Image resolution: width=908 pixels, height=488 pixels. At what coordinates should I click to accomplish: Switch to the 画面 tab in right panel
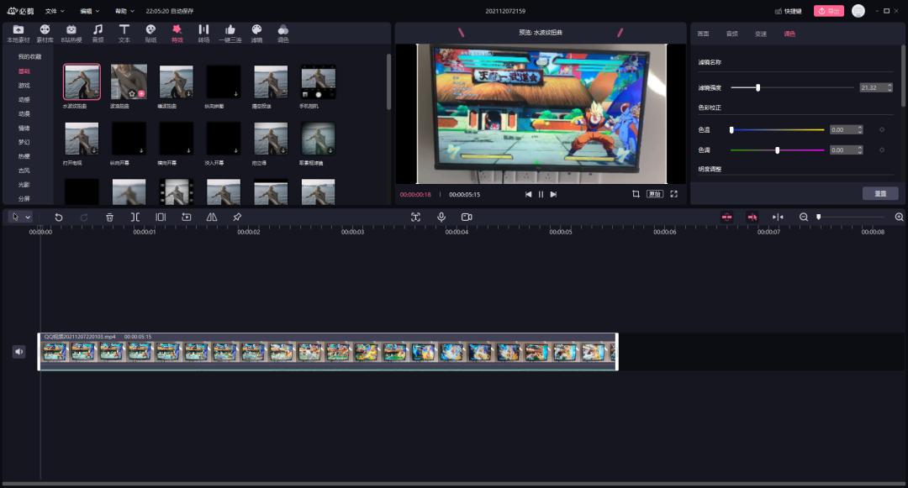tap(703, 34)
